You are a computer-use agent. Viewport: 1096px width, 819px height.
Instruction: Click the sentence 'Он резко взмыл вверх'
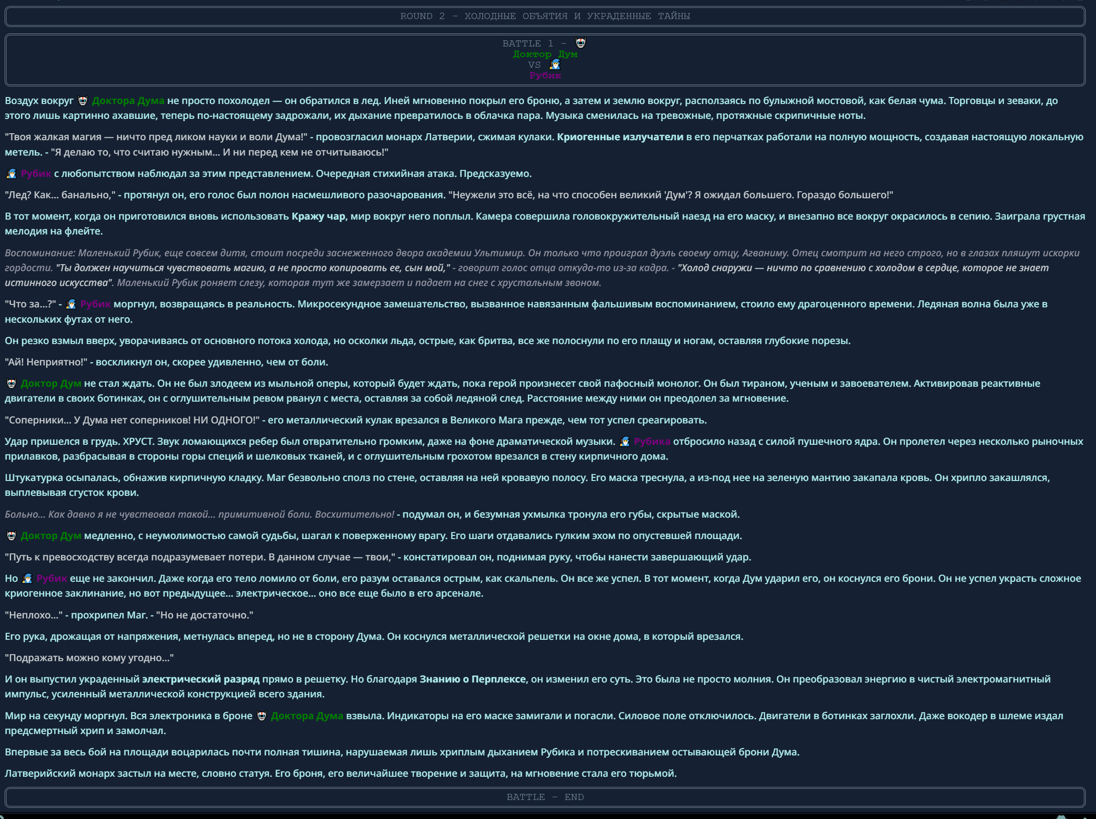pos(427,341)
